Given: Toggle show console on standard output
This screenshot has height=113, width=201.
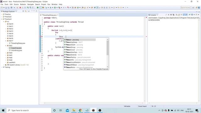Looking at the screenshot, I should [184, 15].
